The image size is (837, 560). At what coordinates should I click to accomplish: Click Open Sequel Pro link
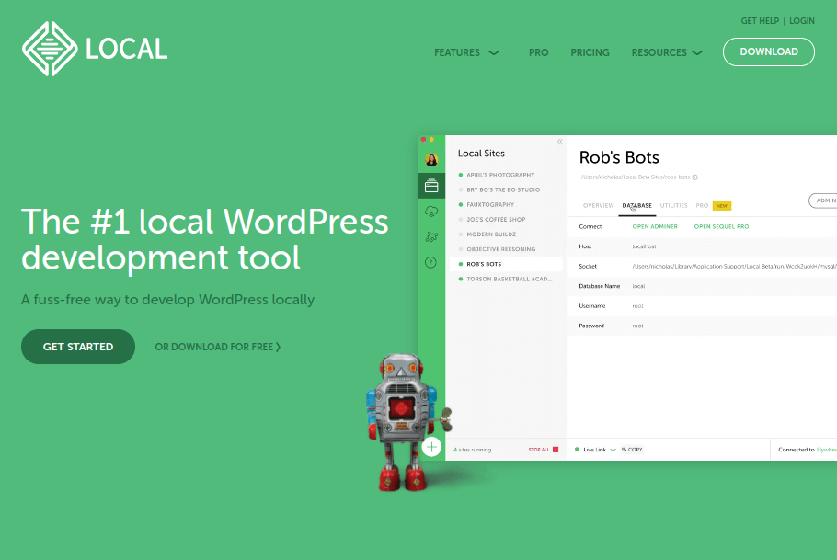coord(721,227)
